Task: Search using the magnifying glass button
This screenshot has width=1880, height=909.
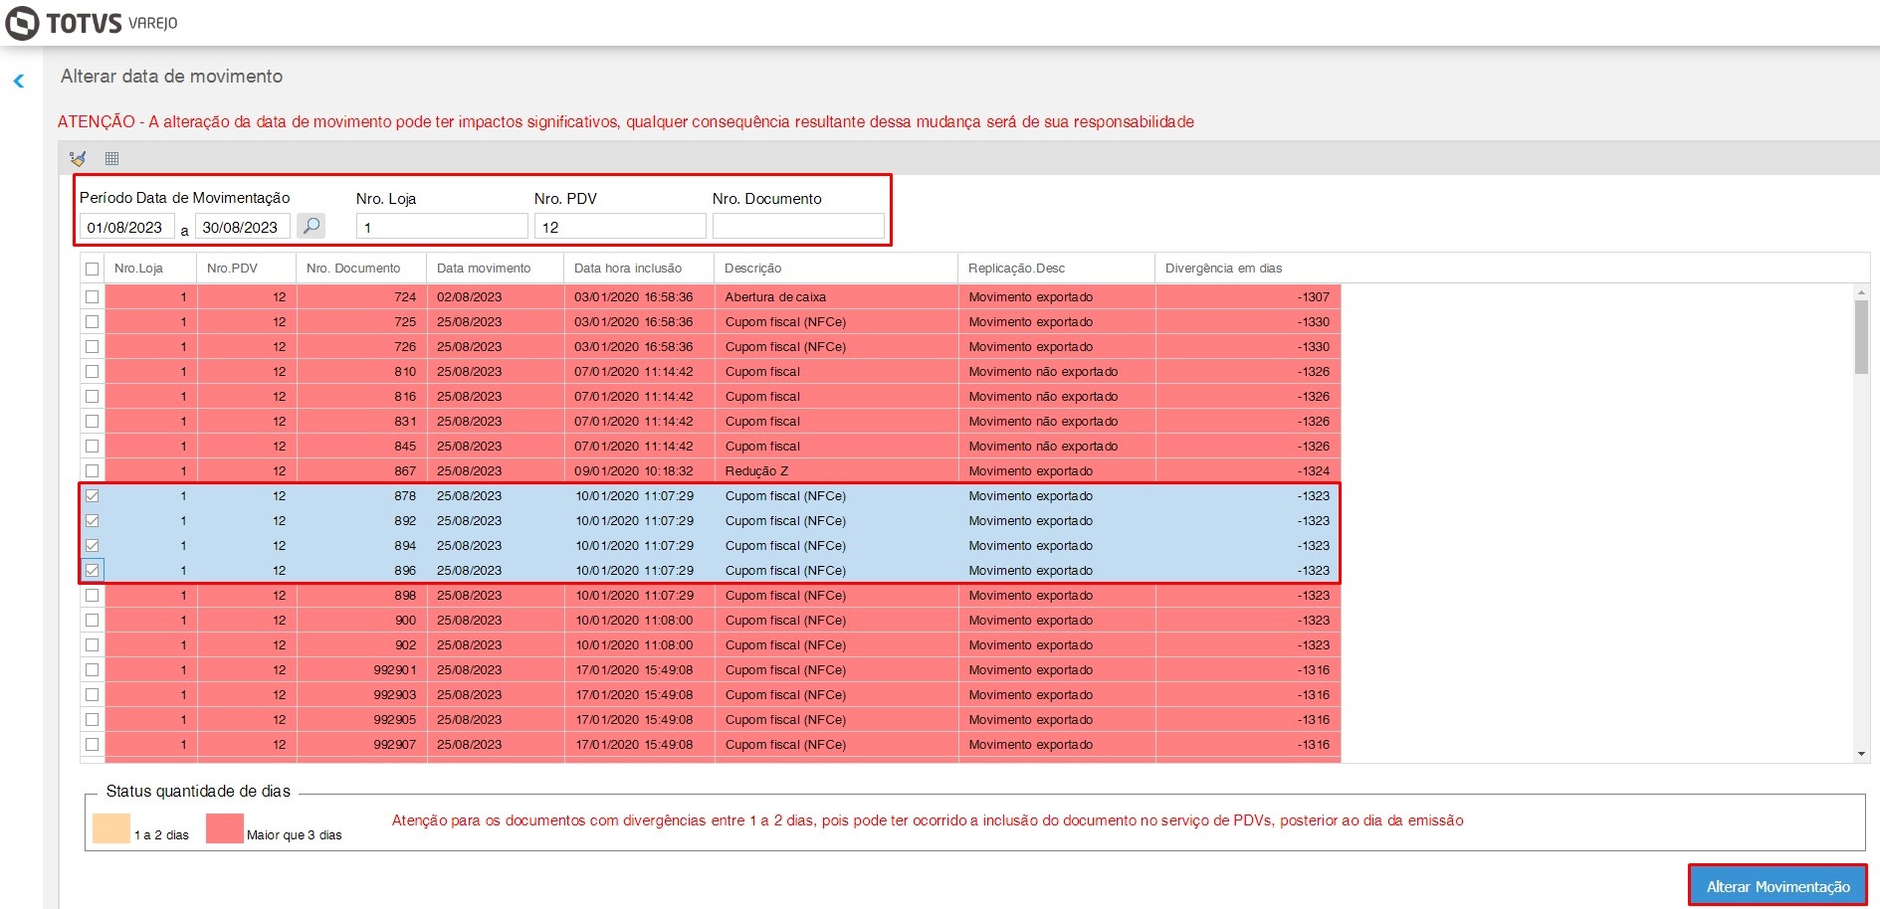Action: (x=312, y=226)
